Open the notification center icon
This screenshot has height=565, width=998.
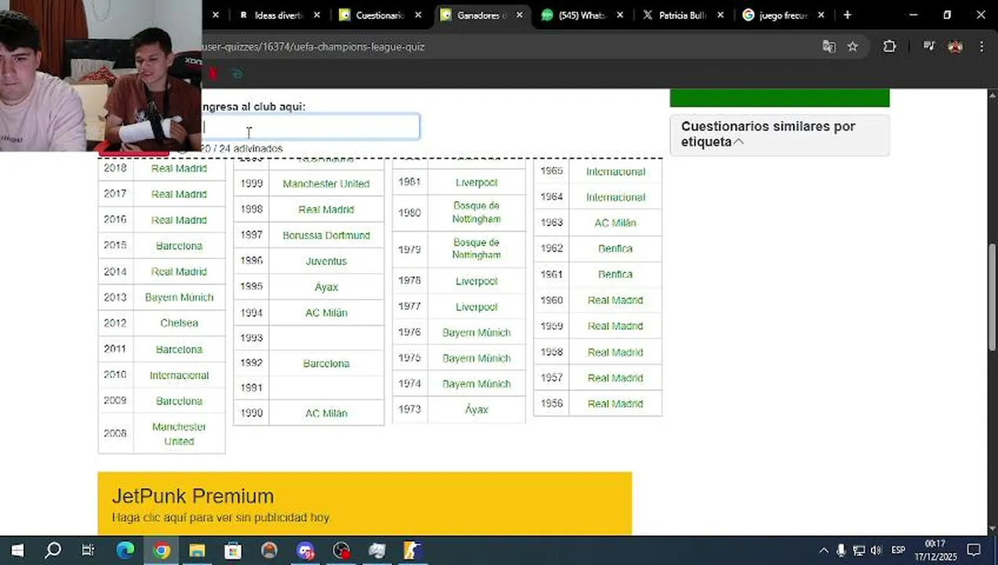tap(974, 550)
